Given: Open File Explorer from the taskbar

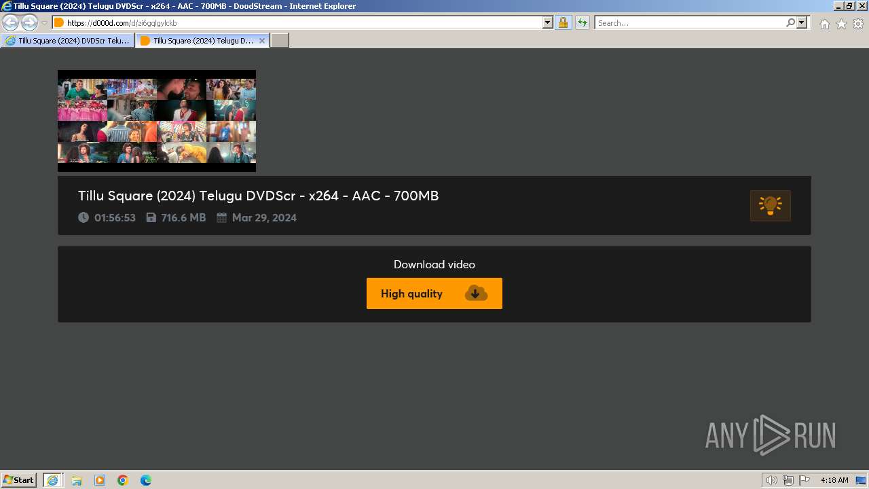Looking at the screenshot, I should click(x=77, y=480).
